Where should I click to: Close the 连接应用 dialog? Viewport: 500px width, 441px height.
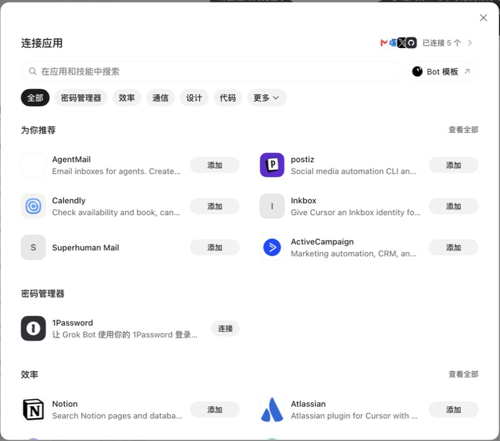point(483,18)
